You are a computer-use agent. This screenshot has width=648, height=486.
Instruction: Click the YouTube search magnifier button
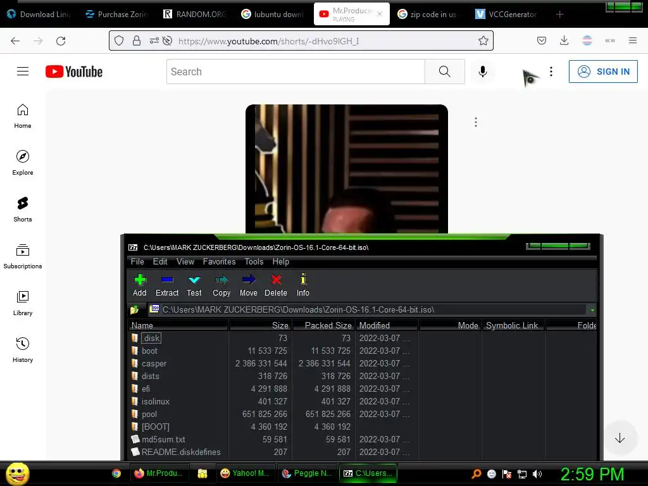[445, 72]
